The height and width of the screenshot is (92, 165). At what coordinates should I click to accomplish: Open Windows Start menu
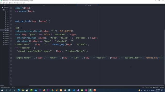pos(2,90)
